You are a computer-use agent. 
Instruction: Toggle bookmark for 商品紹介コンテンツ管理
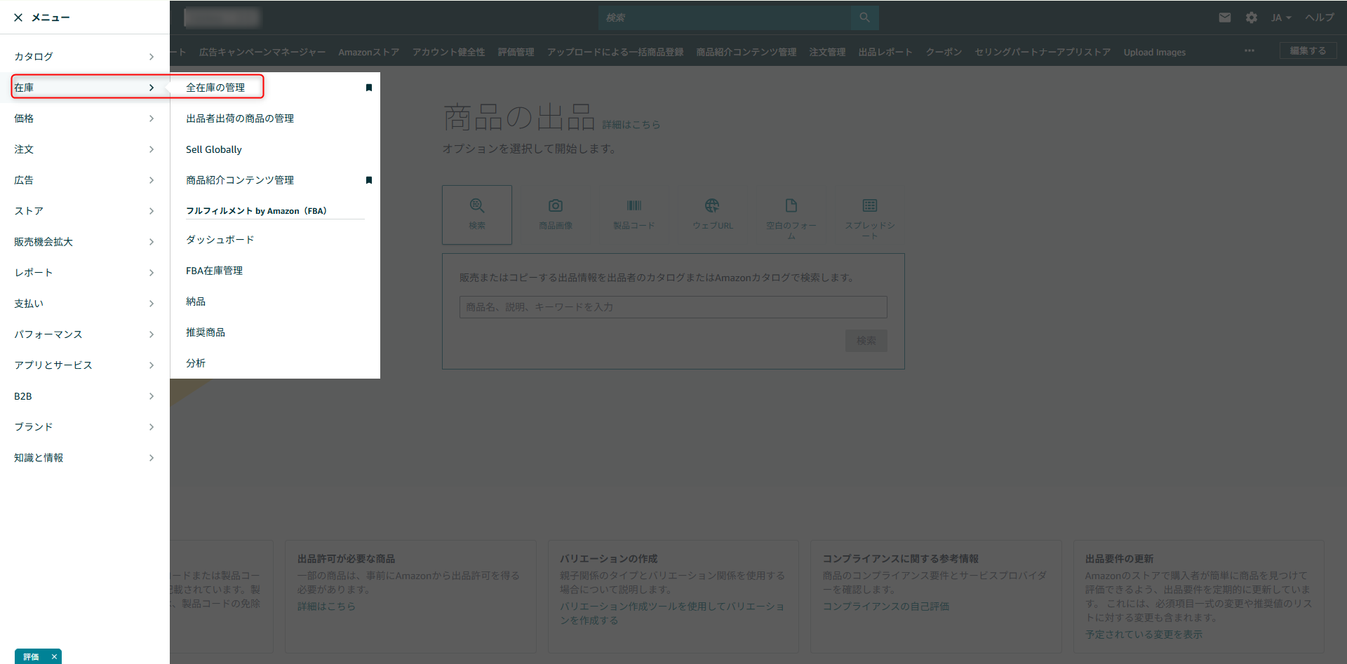pyautogui.click(x=368, y=180)
